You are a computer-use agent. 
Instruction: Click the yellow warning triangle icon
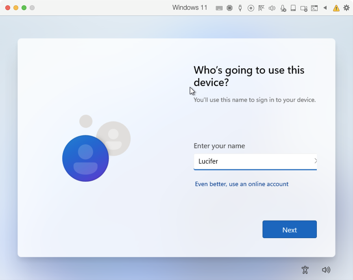click(336, 8)
